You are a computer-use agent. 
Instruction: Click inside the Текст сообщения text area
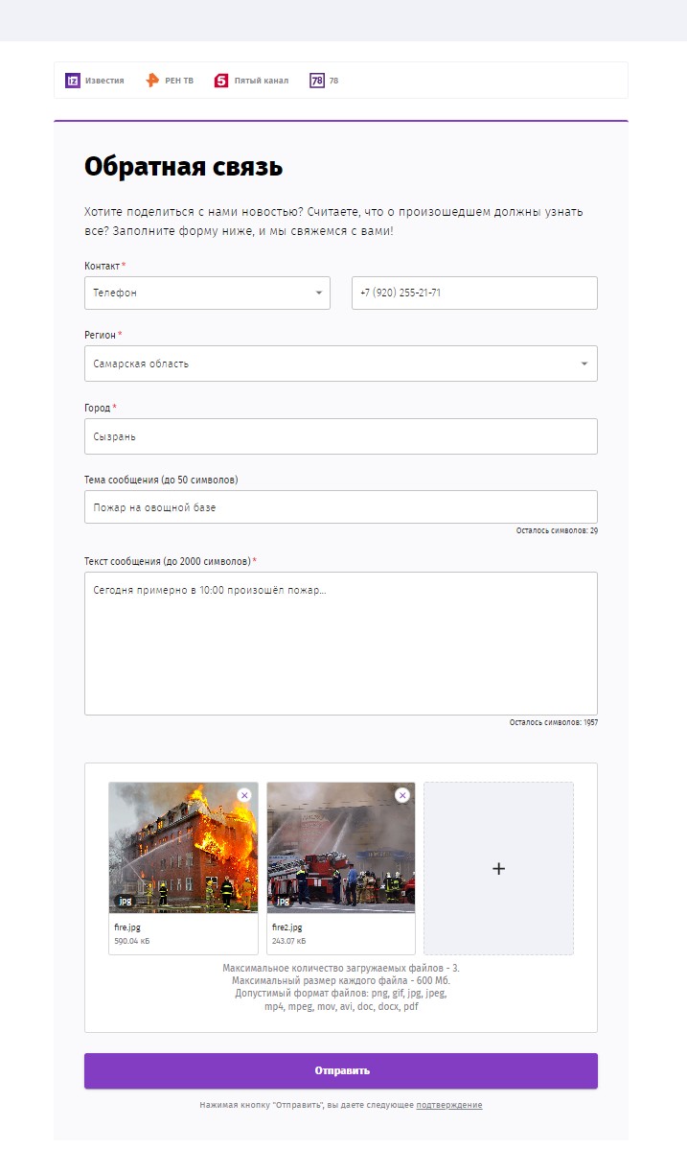pyautogui.click(x=340, y=644)
